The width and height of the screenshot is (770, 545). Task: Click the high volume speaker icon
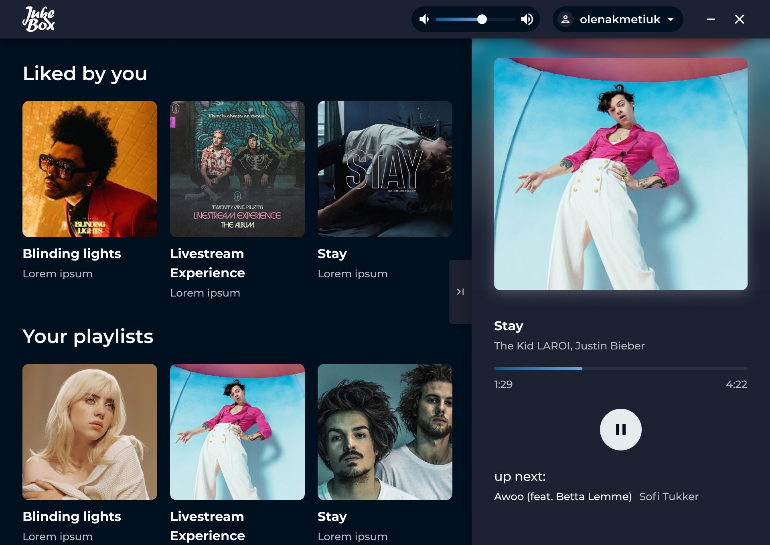click(x=527, y=19)
